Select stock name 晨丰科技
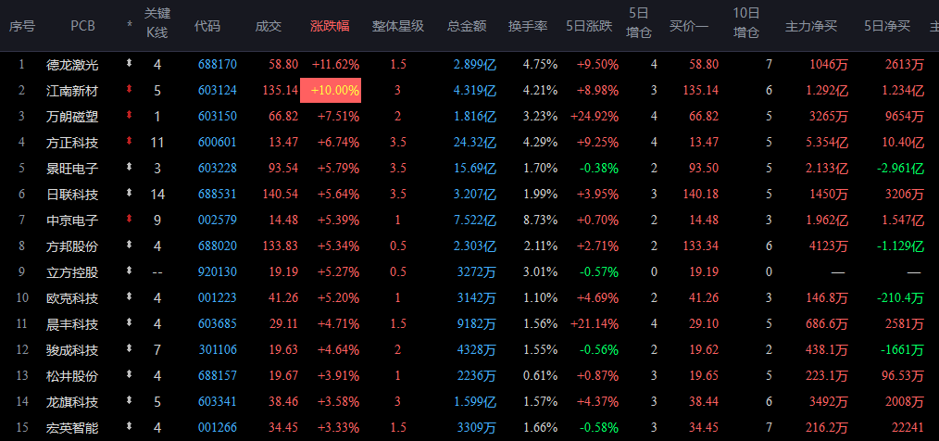 72,324
